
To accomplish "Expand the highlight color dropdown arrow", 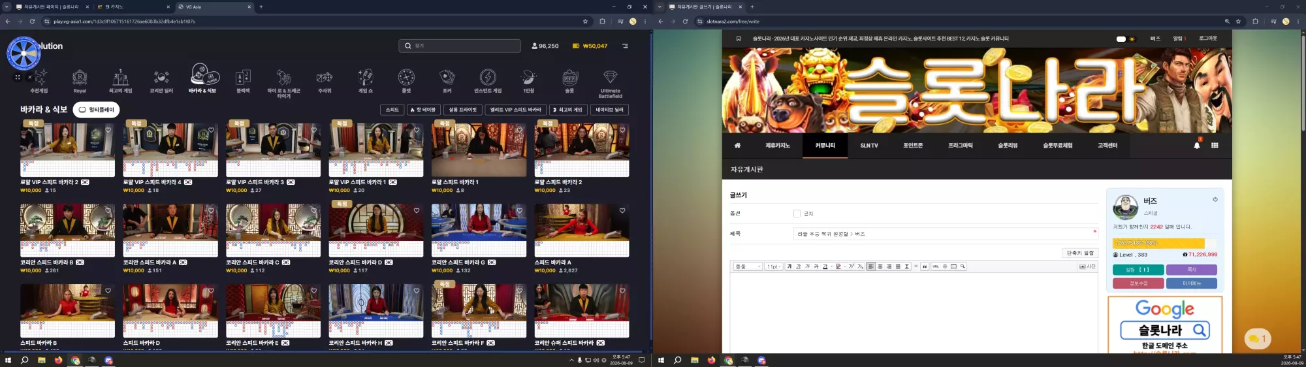I will (845, 266).
